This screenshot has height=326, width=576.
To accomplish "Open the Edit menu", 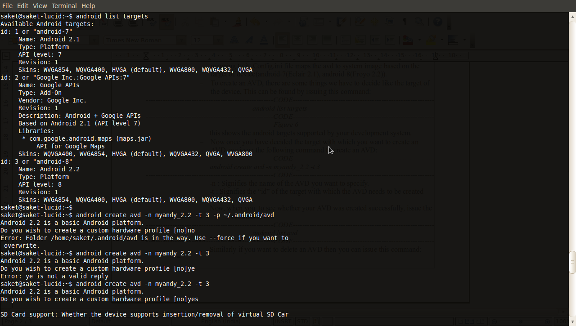I will tap(22, 6).
